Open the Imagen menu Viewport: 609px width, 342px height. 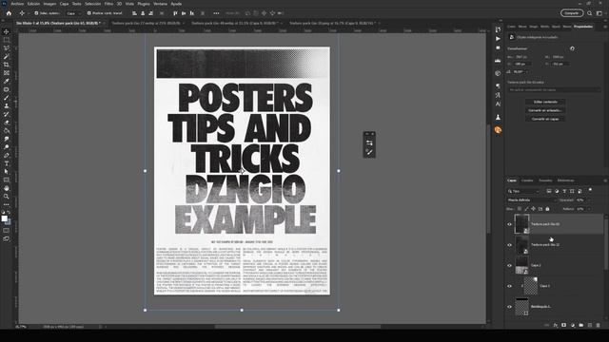point(49,4)
